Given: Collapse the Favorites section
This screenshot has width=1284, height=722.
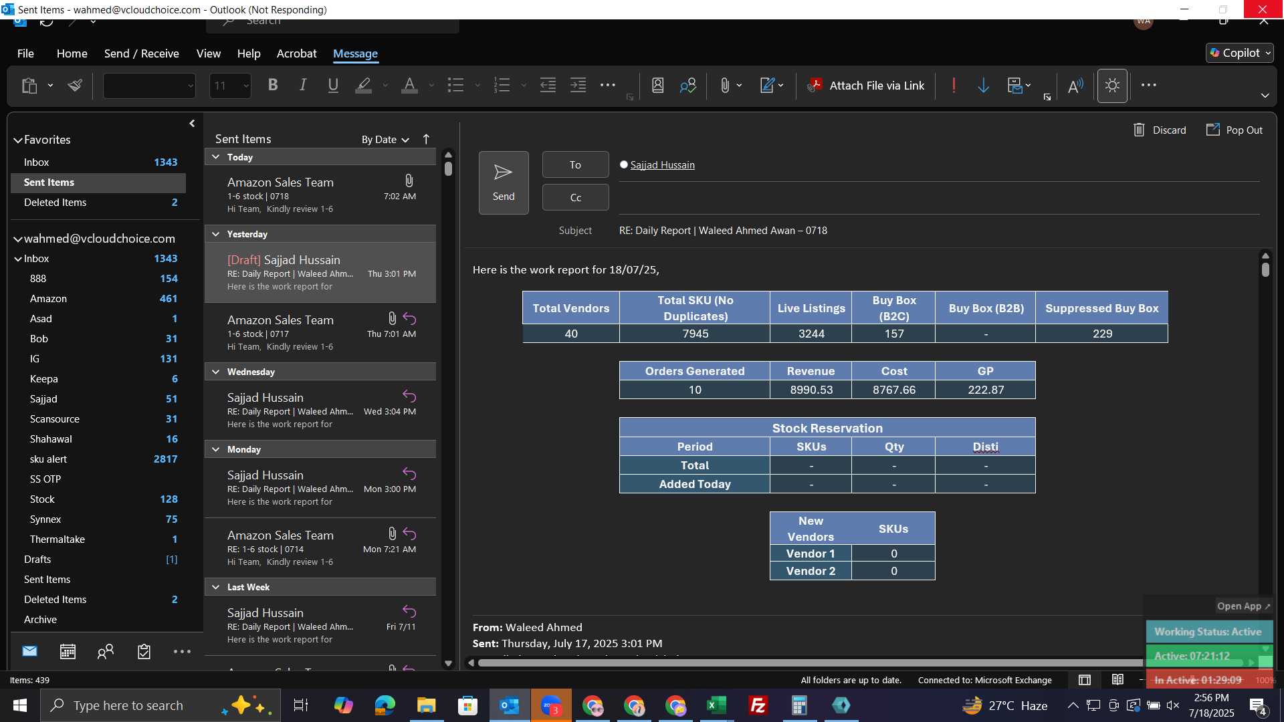Looking at the screenshot, I should 18,140.
